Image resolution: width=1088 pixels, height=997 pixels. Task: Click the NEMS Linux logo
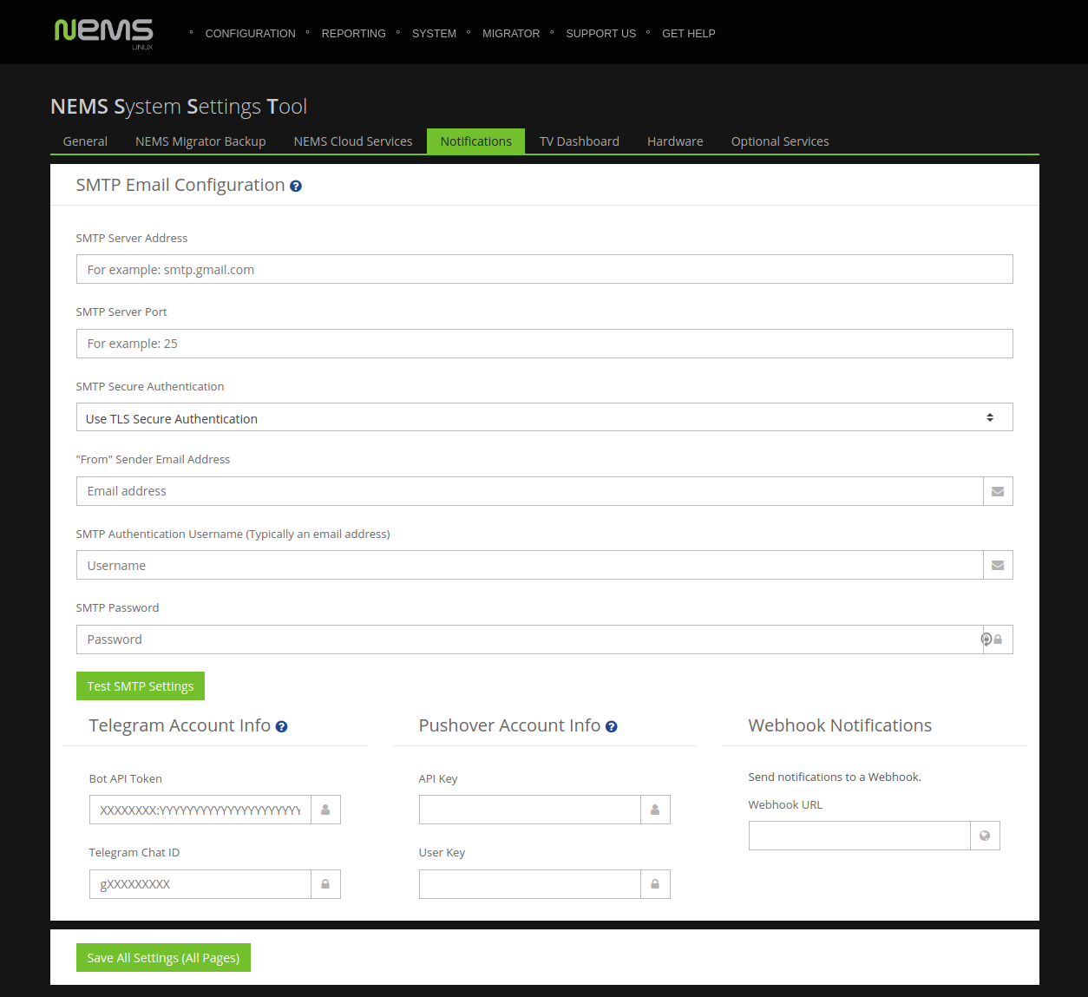click(x=103, y=33)
